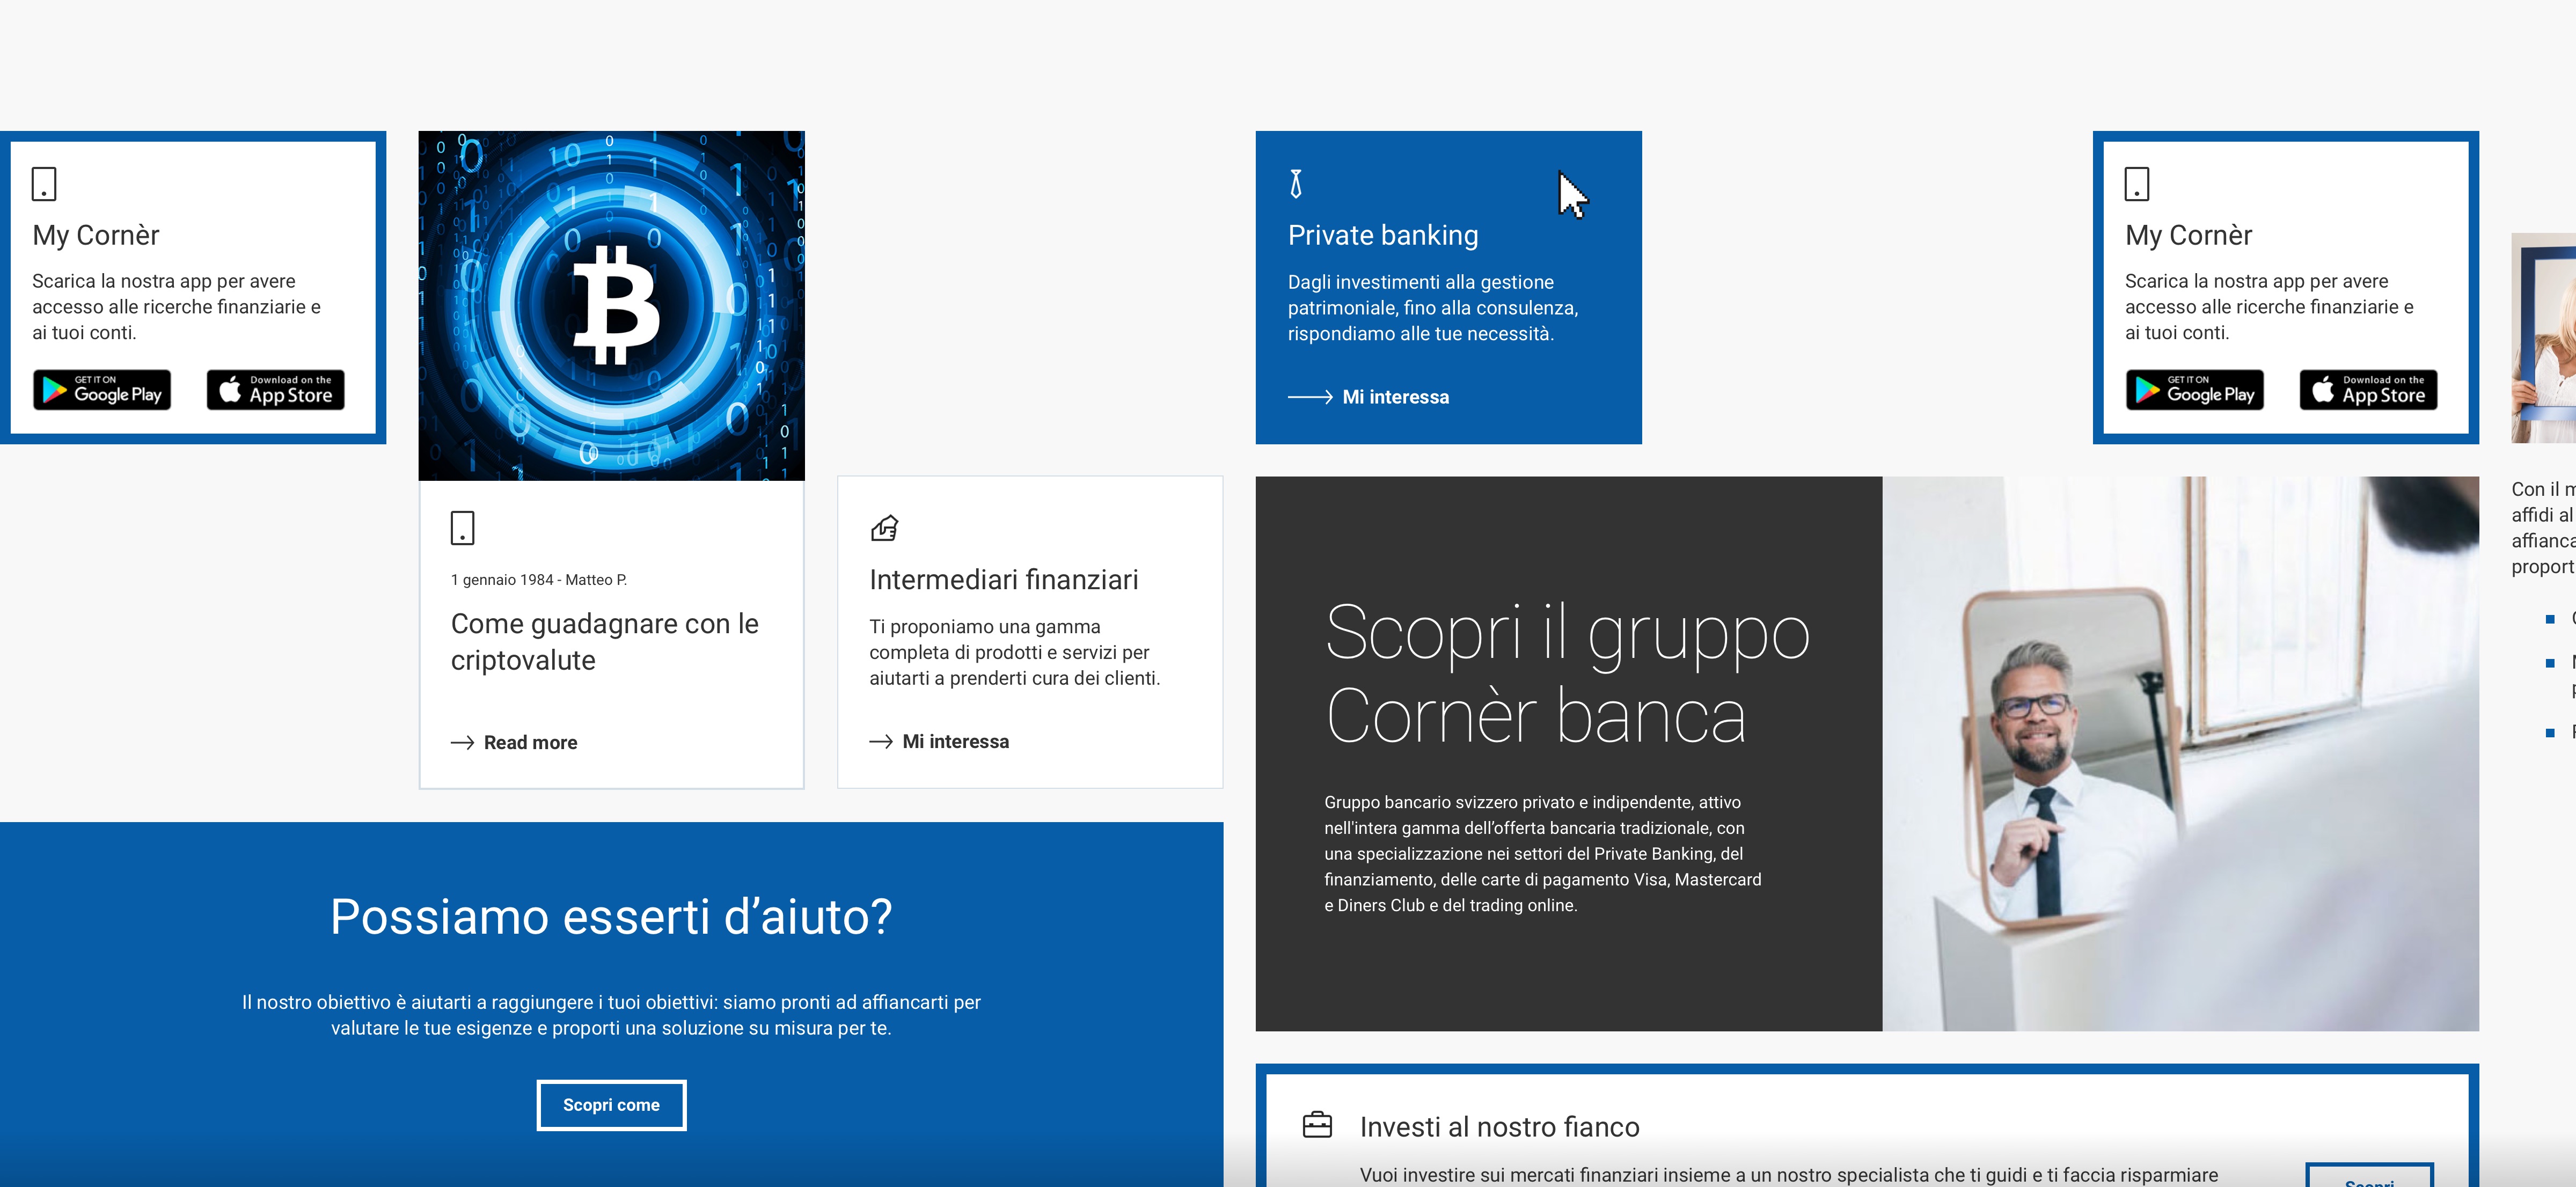Open App Store badge in the right My Cornèr card
The image size is (2576, 1187).
coord(2369,390)
